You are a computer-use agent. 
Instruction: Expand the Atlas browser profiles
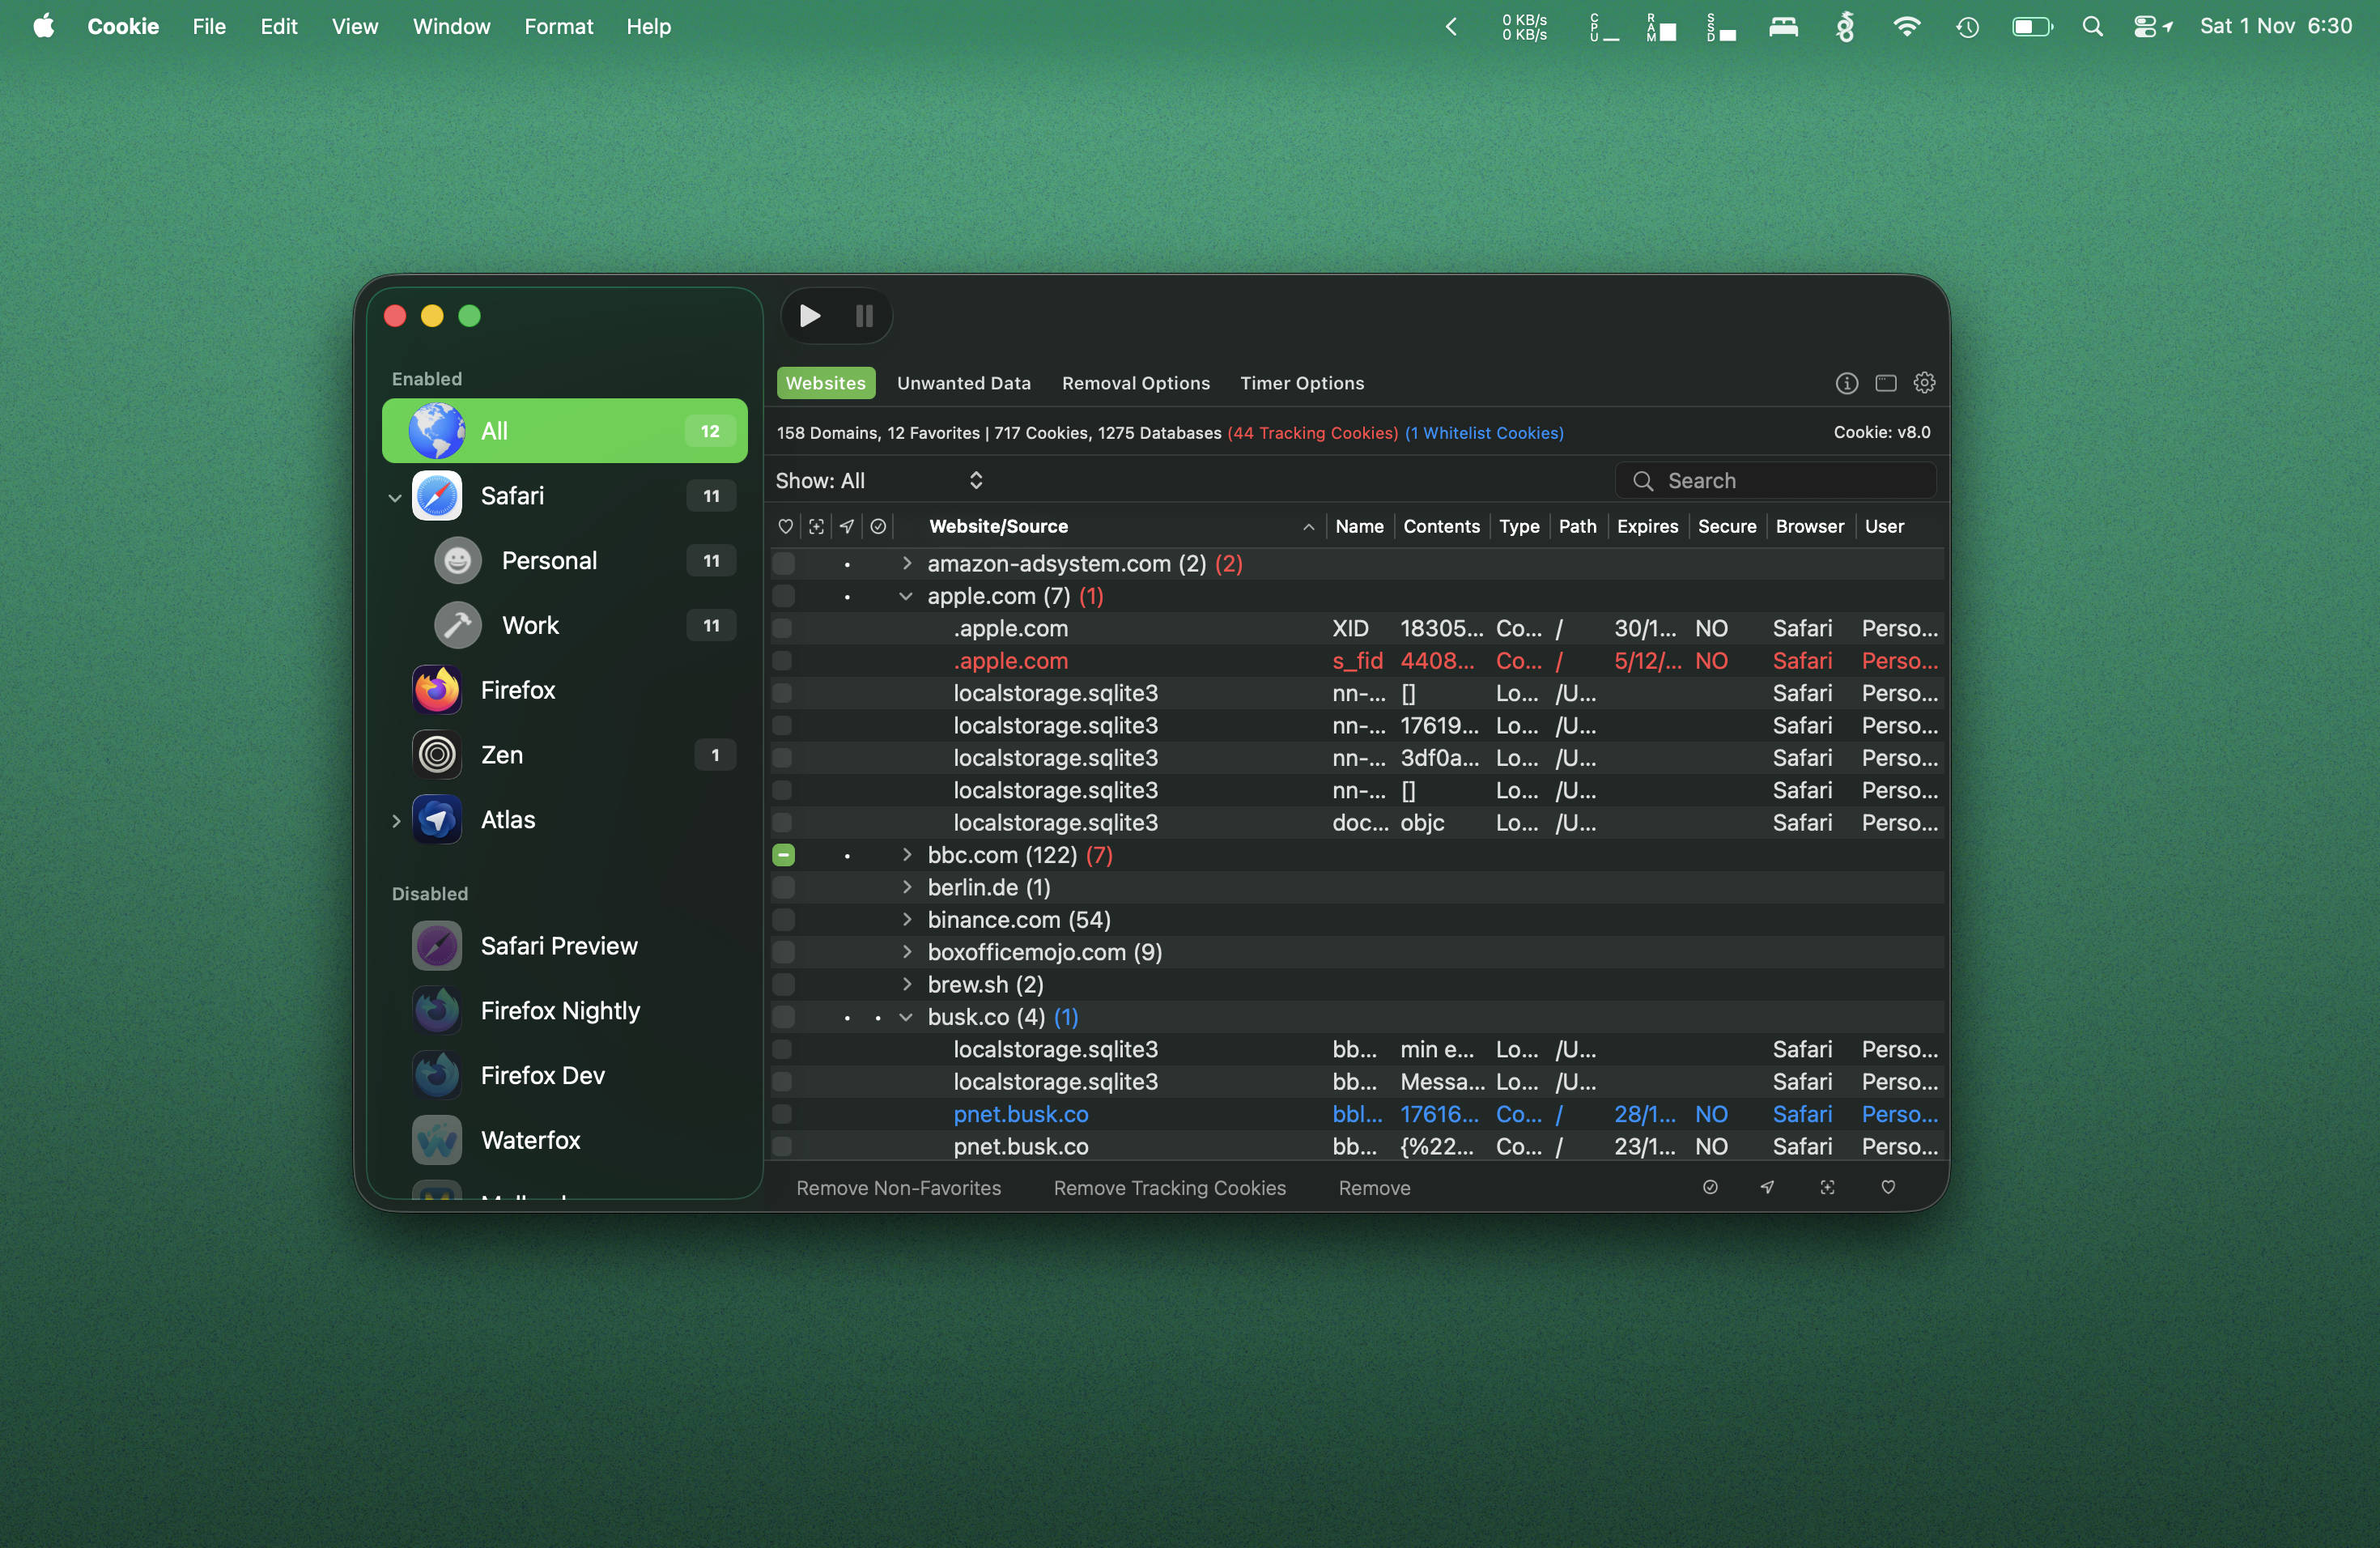tap(396, 821)
